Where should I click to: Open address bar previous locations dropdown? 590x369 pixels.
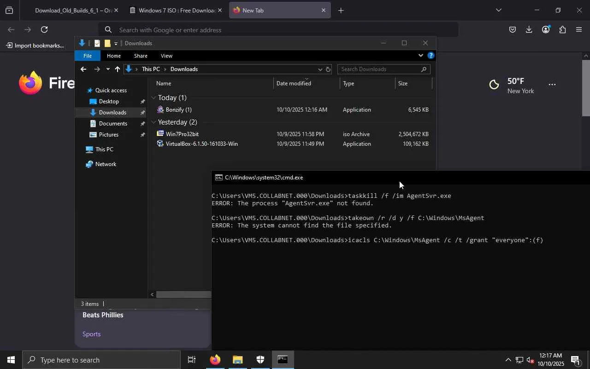pos(320,69)
